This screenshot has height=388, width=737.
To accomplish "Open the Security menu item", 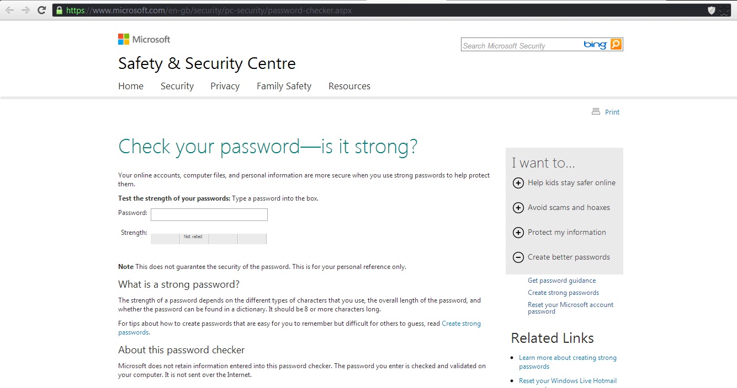I will pos(177,86).
